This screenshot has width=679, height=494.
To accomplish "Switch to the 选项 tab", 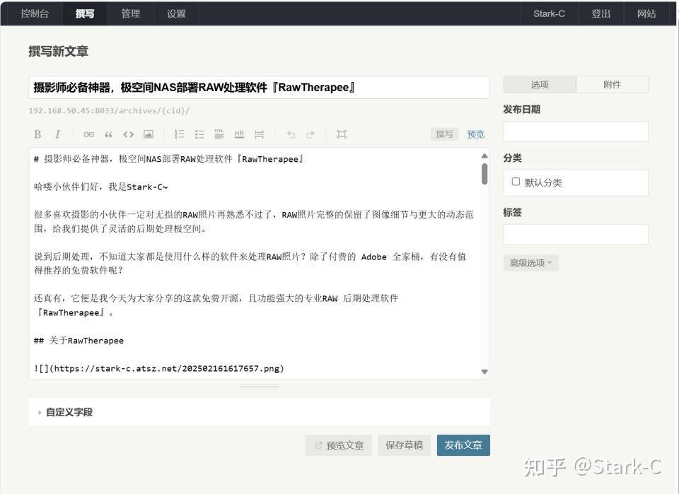I will point(540,85).
